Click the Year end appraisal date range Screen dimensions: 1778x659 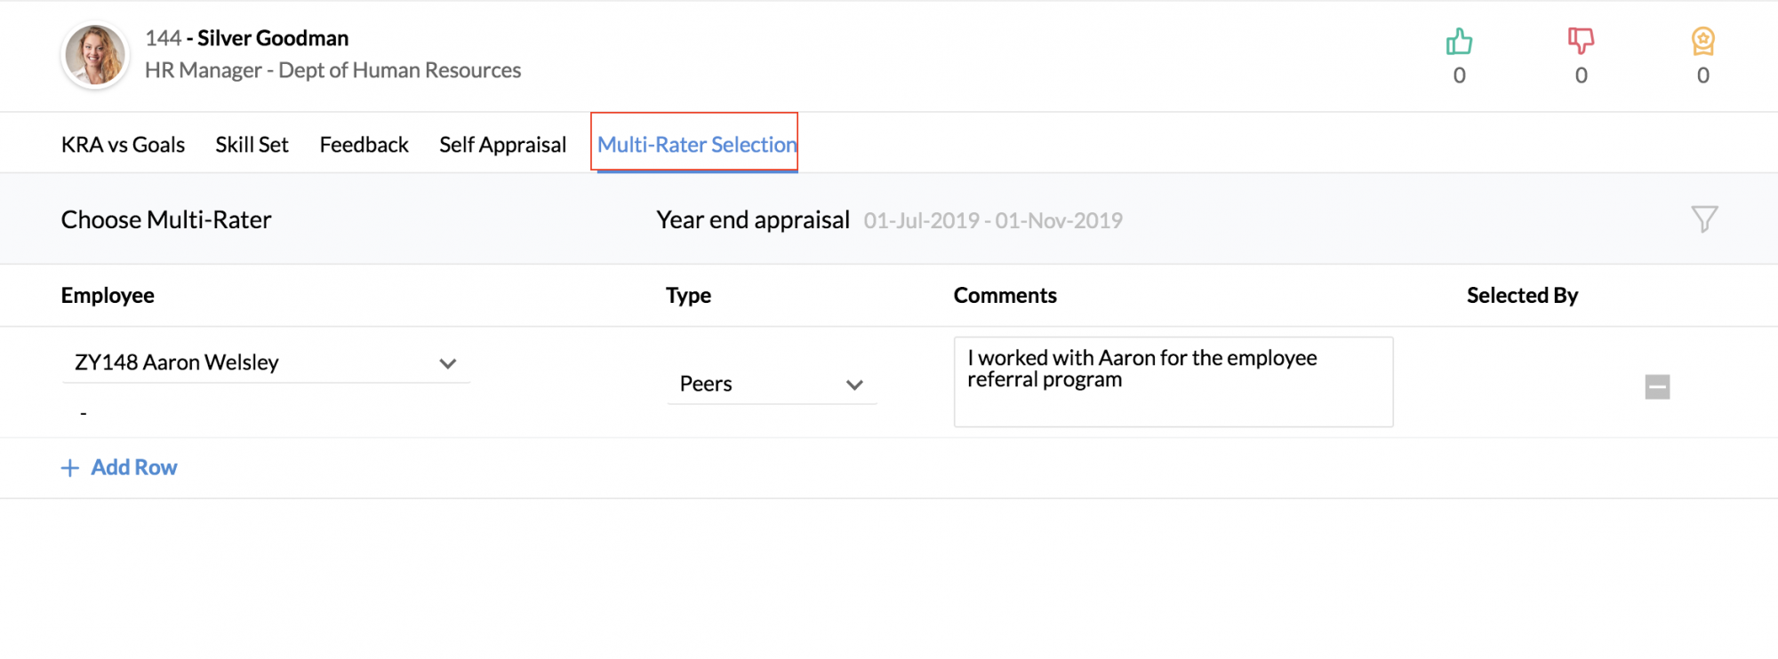pos(993,220)
